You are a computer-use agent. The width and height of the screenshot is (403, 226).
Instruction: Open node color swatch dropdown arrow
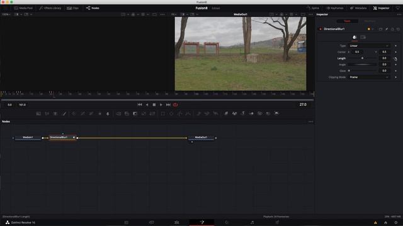coord(373,30)
